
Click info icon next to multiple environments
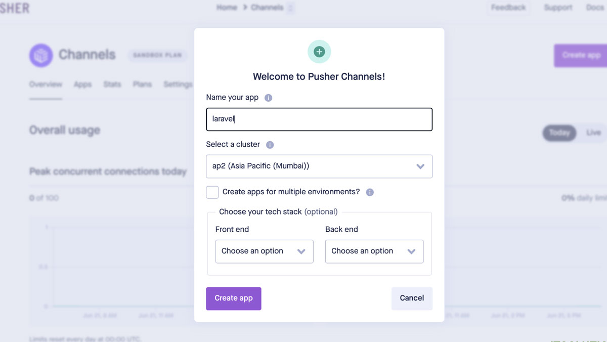(x=370, y=192)
